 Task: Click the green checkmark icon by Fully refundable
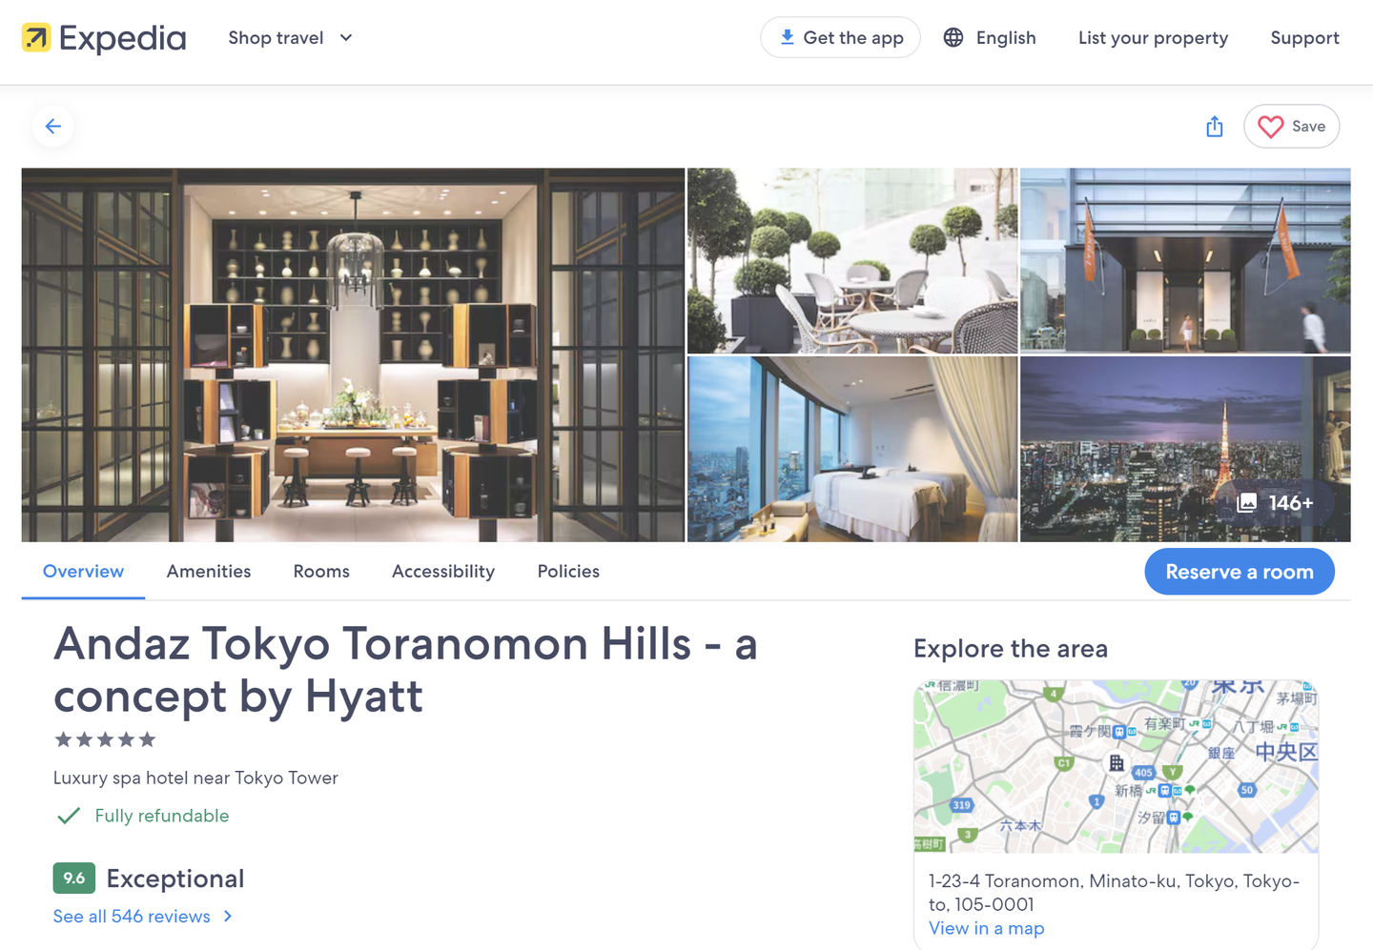(x=69, y=816)
